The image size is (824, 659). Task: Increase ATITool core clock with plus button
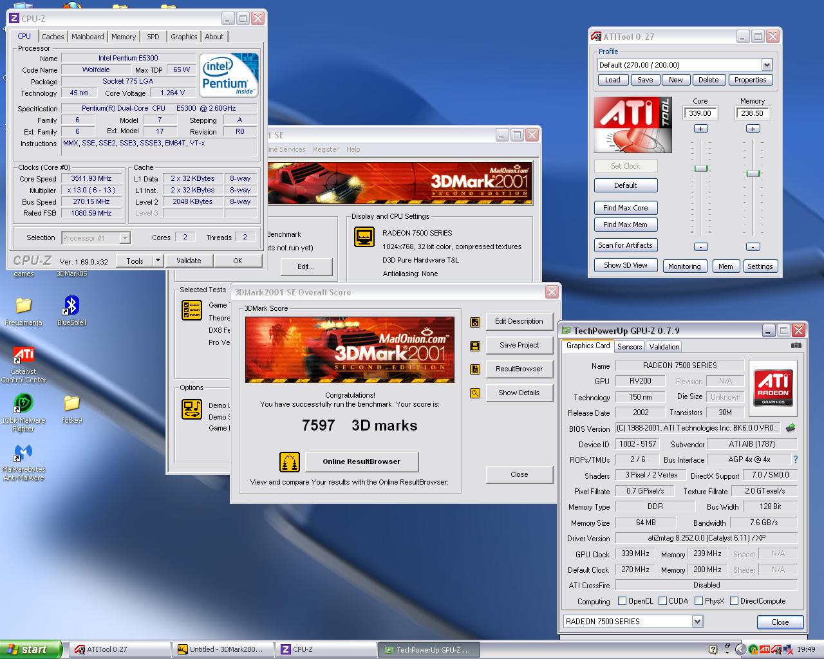pos(700,129)
